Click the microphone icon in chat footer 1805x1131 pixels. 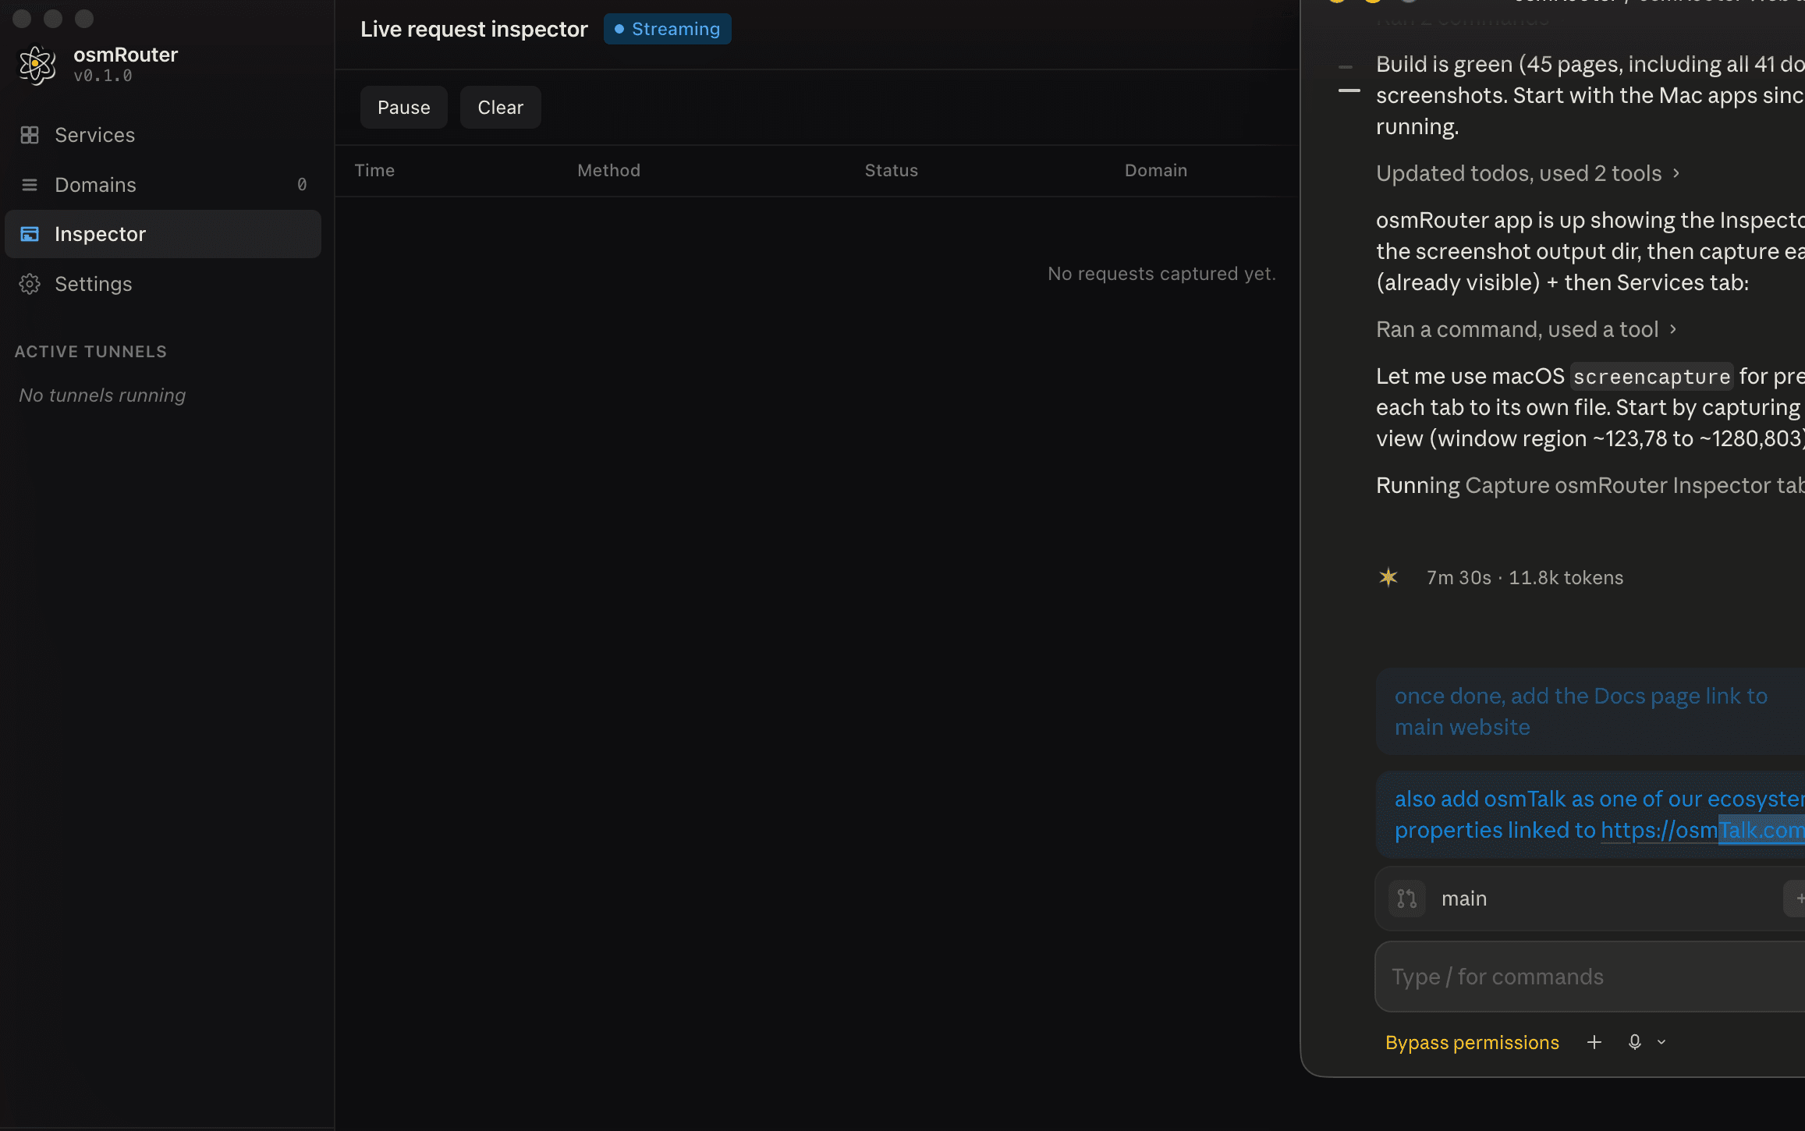point(1635,1042)
